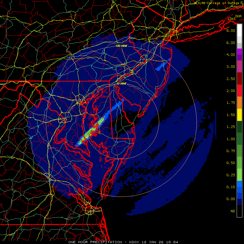The width and height of the screenshot is (244, 244).
Task: Click the 2.00 scale value
Action: tap(231, 91)
